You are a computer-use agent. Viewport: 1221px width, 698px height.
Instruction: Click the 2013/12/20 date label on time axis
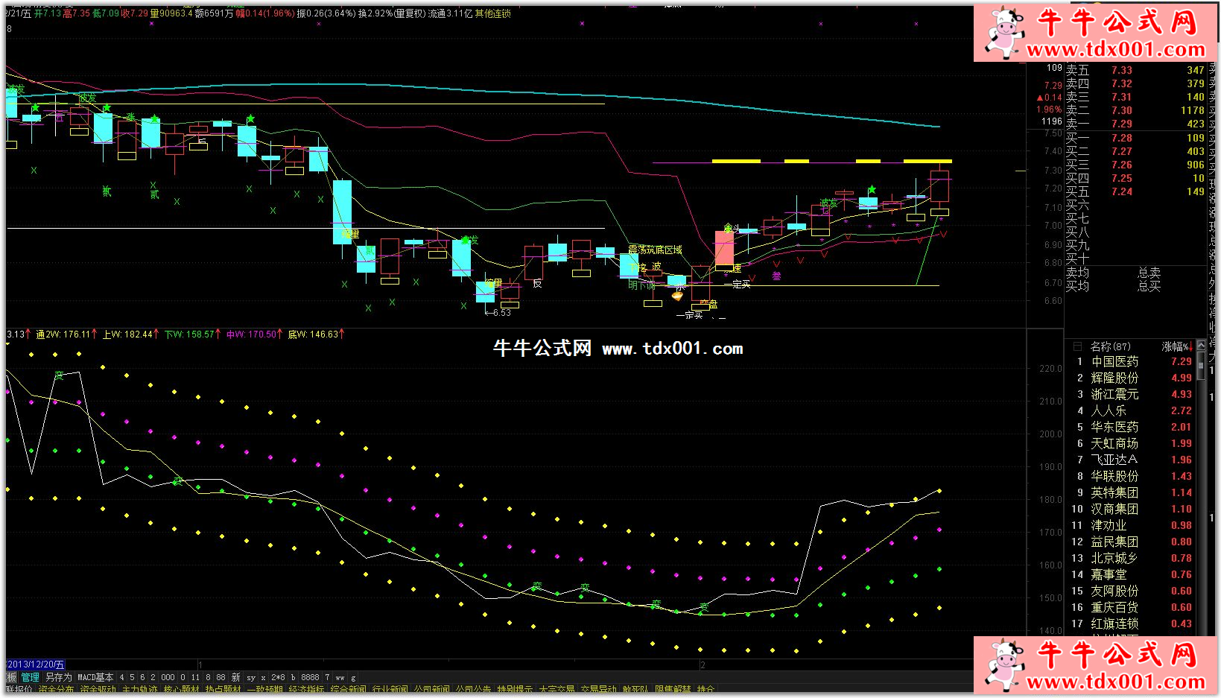36,664
